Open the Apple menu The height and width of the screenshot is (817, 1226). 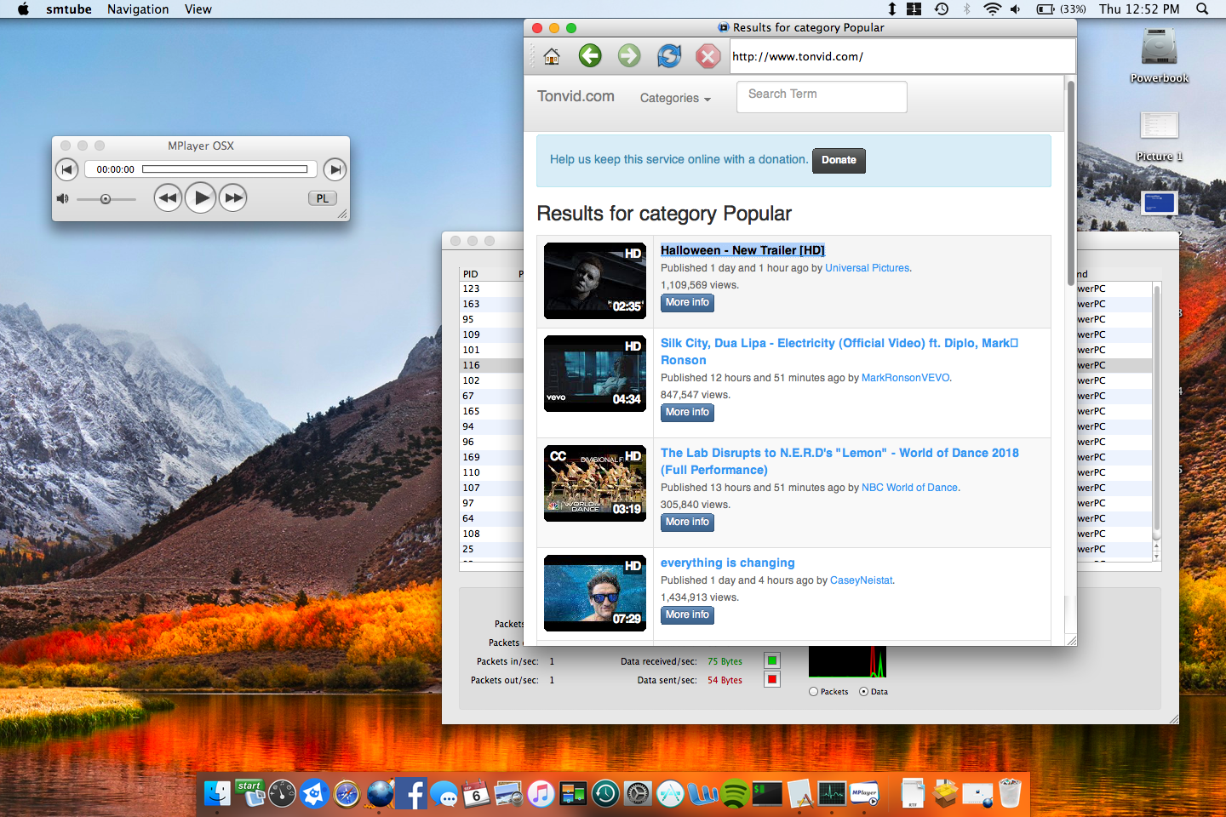23,9
